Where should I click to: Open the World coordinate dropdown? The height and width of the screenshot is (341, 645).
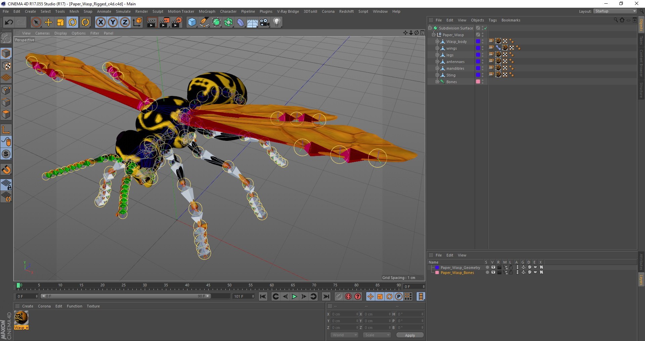click(344, 335)
